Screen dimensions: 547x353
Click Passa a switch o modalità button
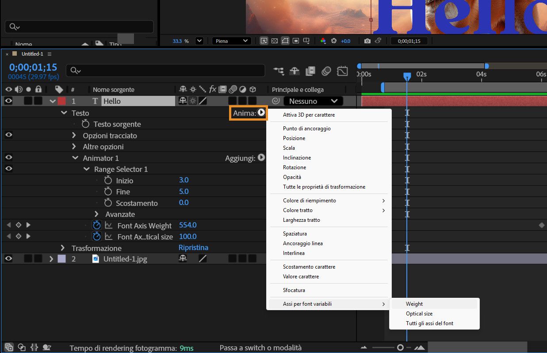click(260, 348)
